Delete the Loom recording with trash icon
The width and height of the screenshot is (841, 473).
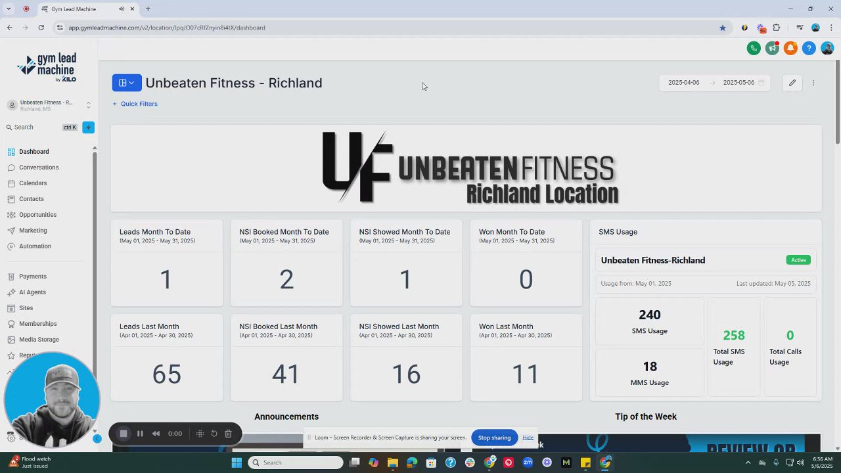228,434
